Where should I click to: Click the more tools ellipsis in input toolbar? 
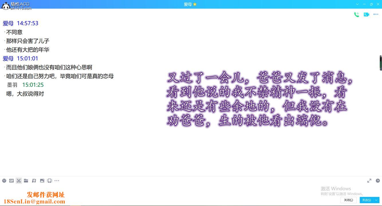pos(57,181)
